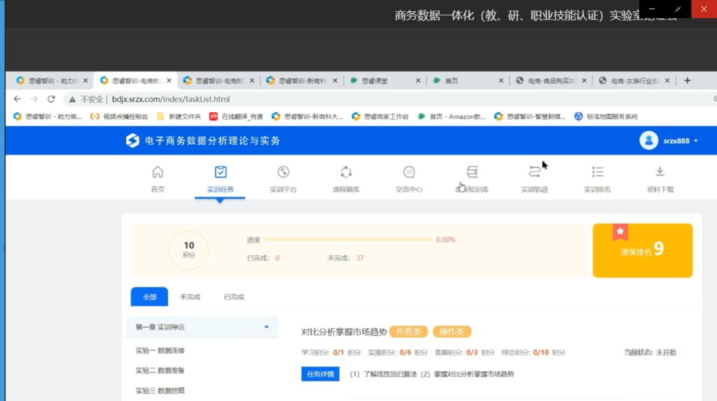
Task: Click the 实训平台 compass icon
Action: (x=283, y=172)
